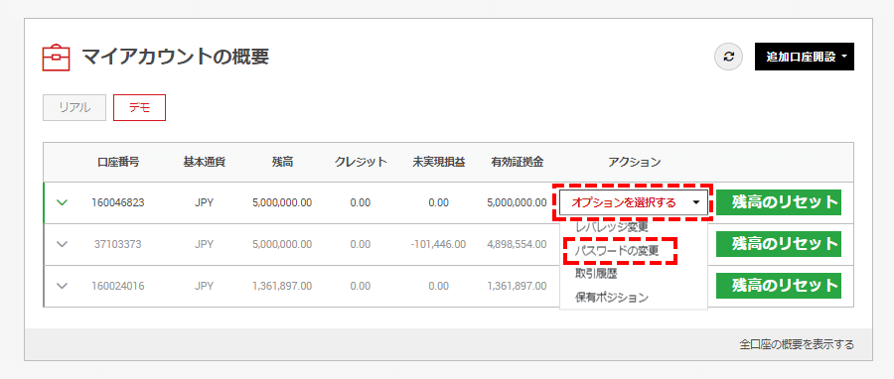Select account number 37103373

(118, 245)
